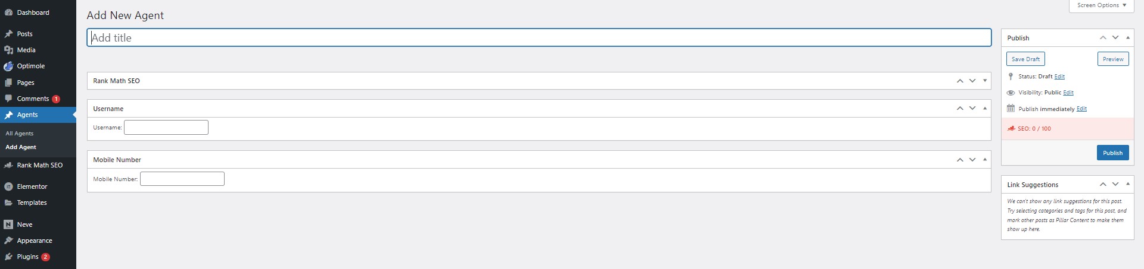The width and height of the screenshot is (1144, 269).
Task: Open the Dashboard icon in sidebar
Action: pos(8,12)
